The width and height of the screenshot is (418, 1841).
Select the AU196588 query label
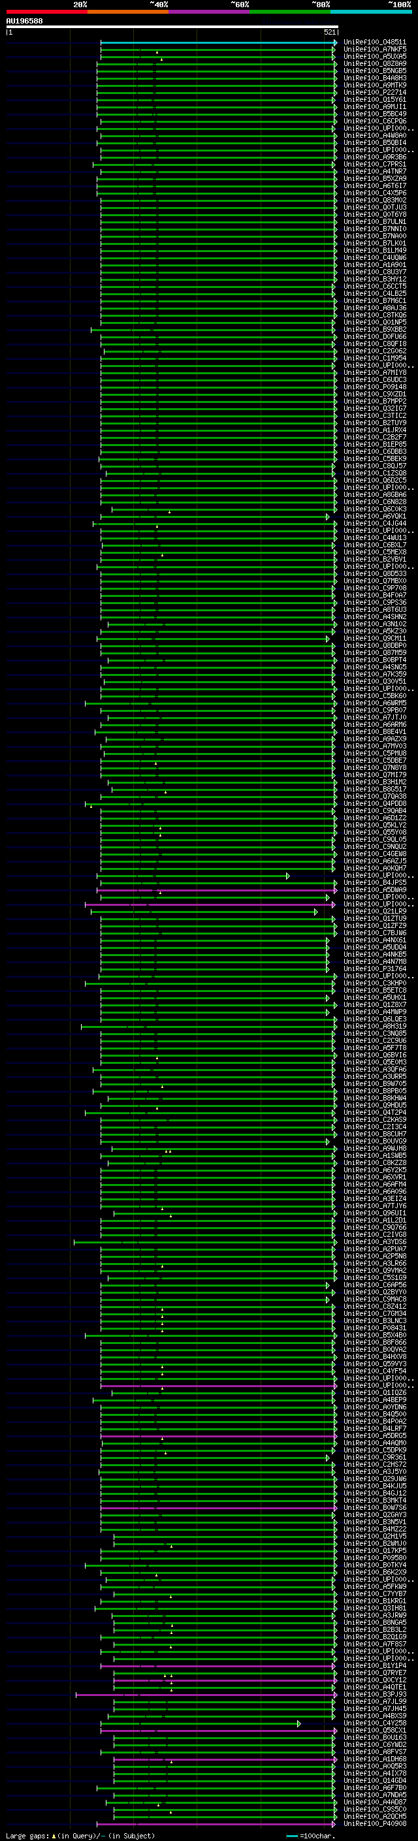click(24, 22)
